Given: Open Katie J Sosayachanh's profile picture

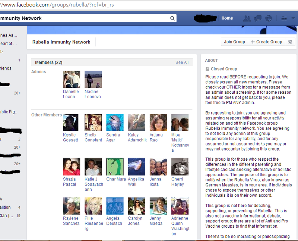Looking at the screenshot, I should 93,167.
